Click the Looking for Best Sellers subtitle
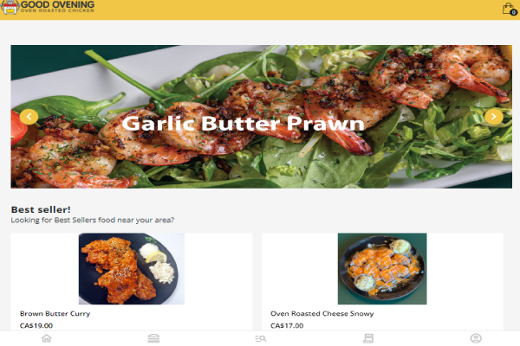The height and width of the screenshot is (346, 520). pyautogui.click(x=93, y=220)
